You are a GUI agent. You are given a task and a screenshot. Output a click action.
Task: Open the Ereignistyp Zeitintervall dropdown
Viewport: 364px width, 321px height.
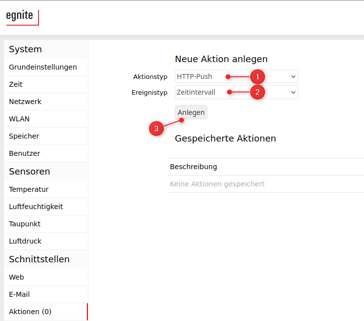(236, 92)
